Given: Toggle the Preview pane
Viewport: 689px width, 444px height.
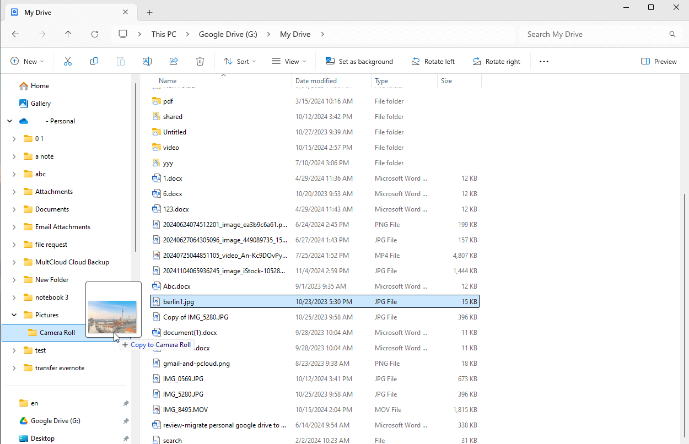Looking at the screenshot, I should 659,62.
